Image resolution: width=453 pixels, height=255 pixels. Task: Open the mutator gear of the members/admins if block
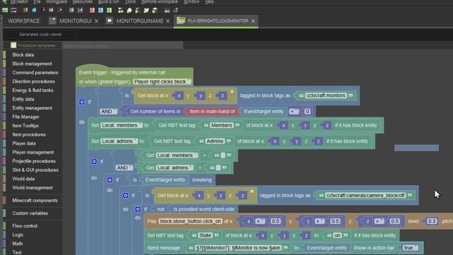94,161
